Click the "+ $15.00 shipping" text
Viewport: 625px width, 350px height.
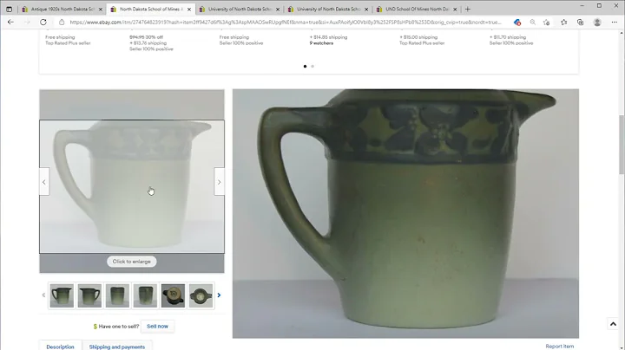click(x=418, y=37)
